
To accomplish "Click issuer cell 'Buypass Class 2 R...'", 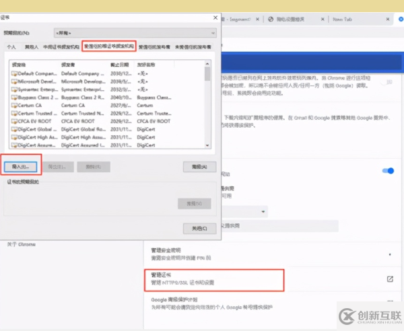I will click(x=83, y=98).
